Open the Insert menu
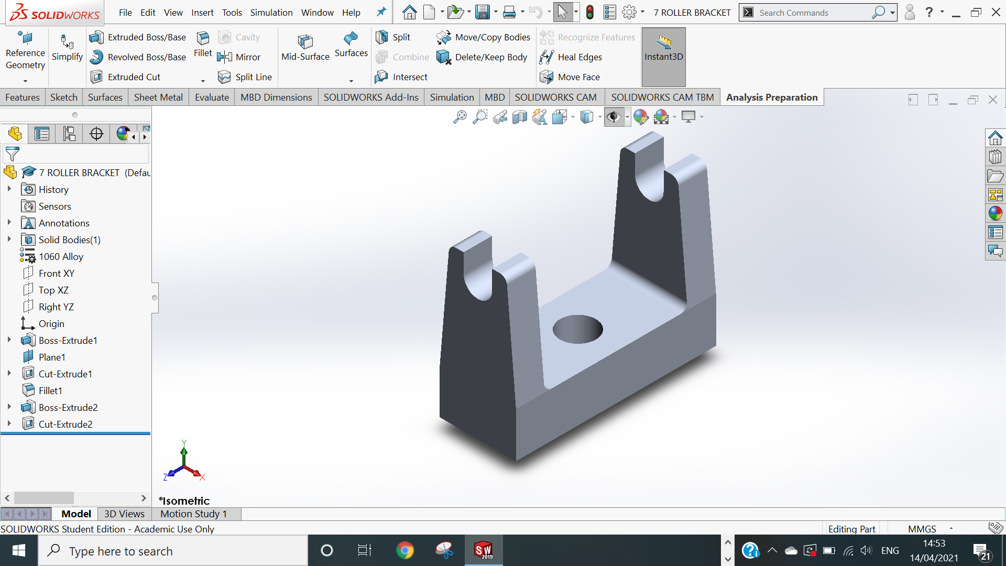Screen dimensions: 1006x566 coord(202,13)
